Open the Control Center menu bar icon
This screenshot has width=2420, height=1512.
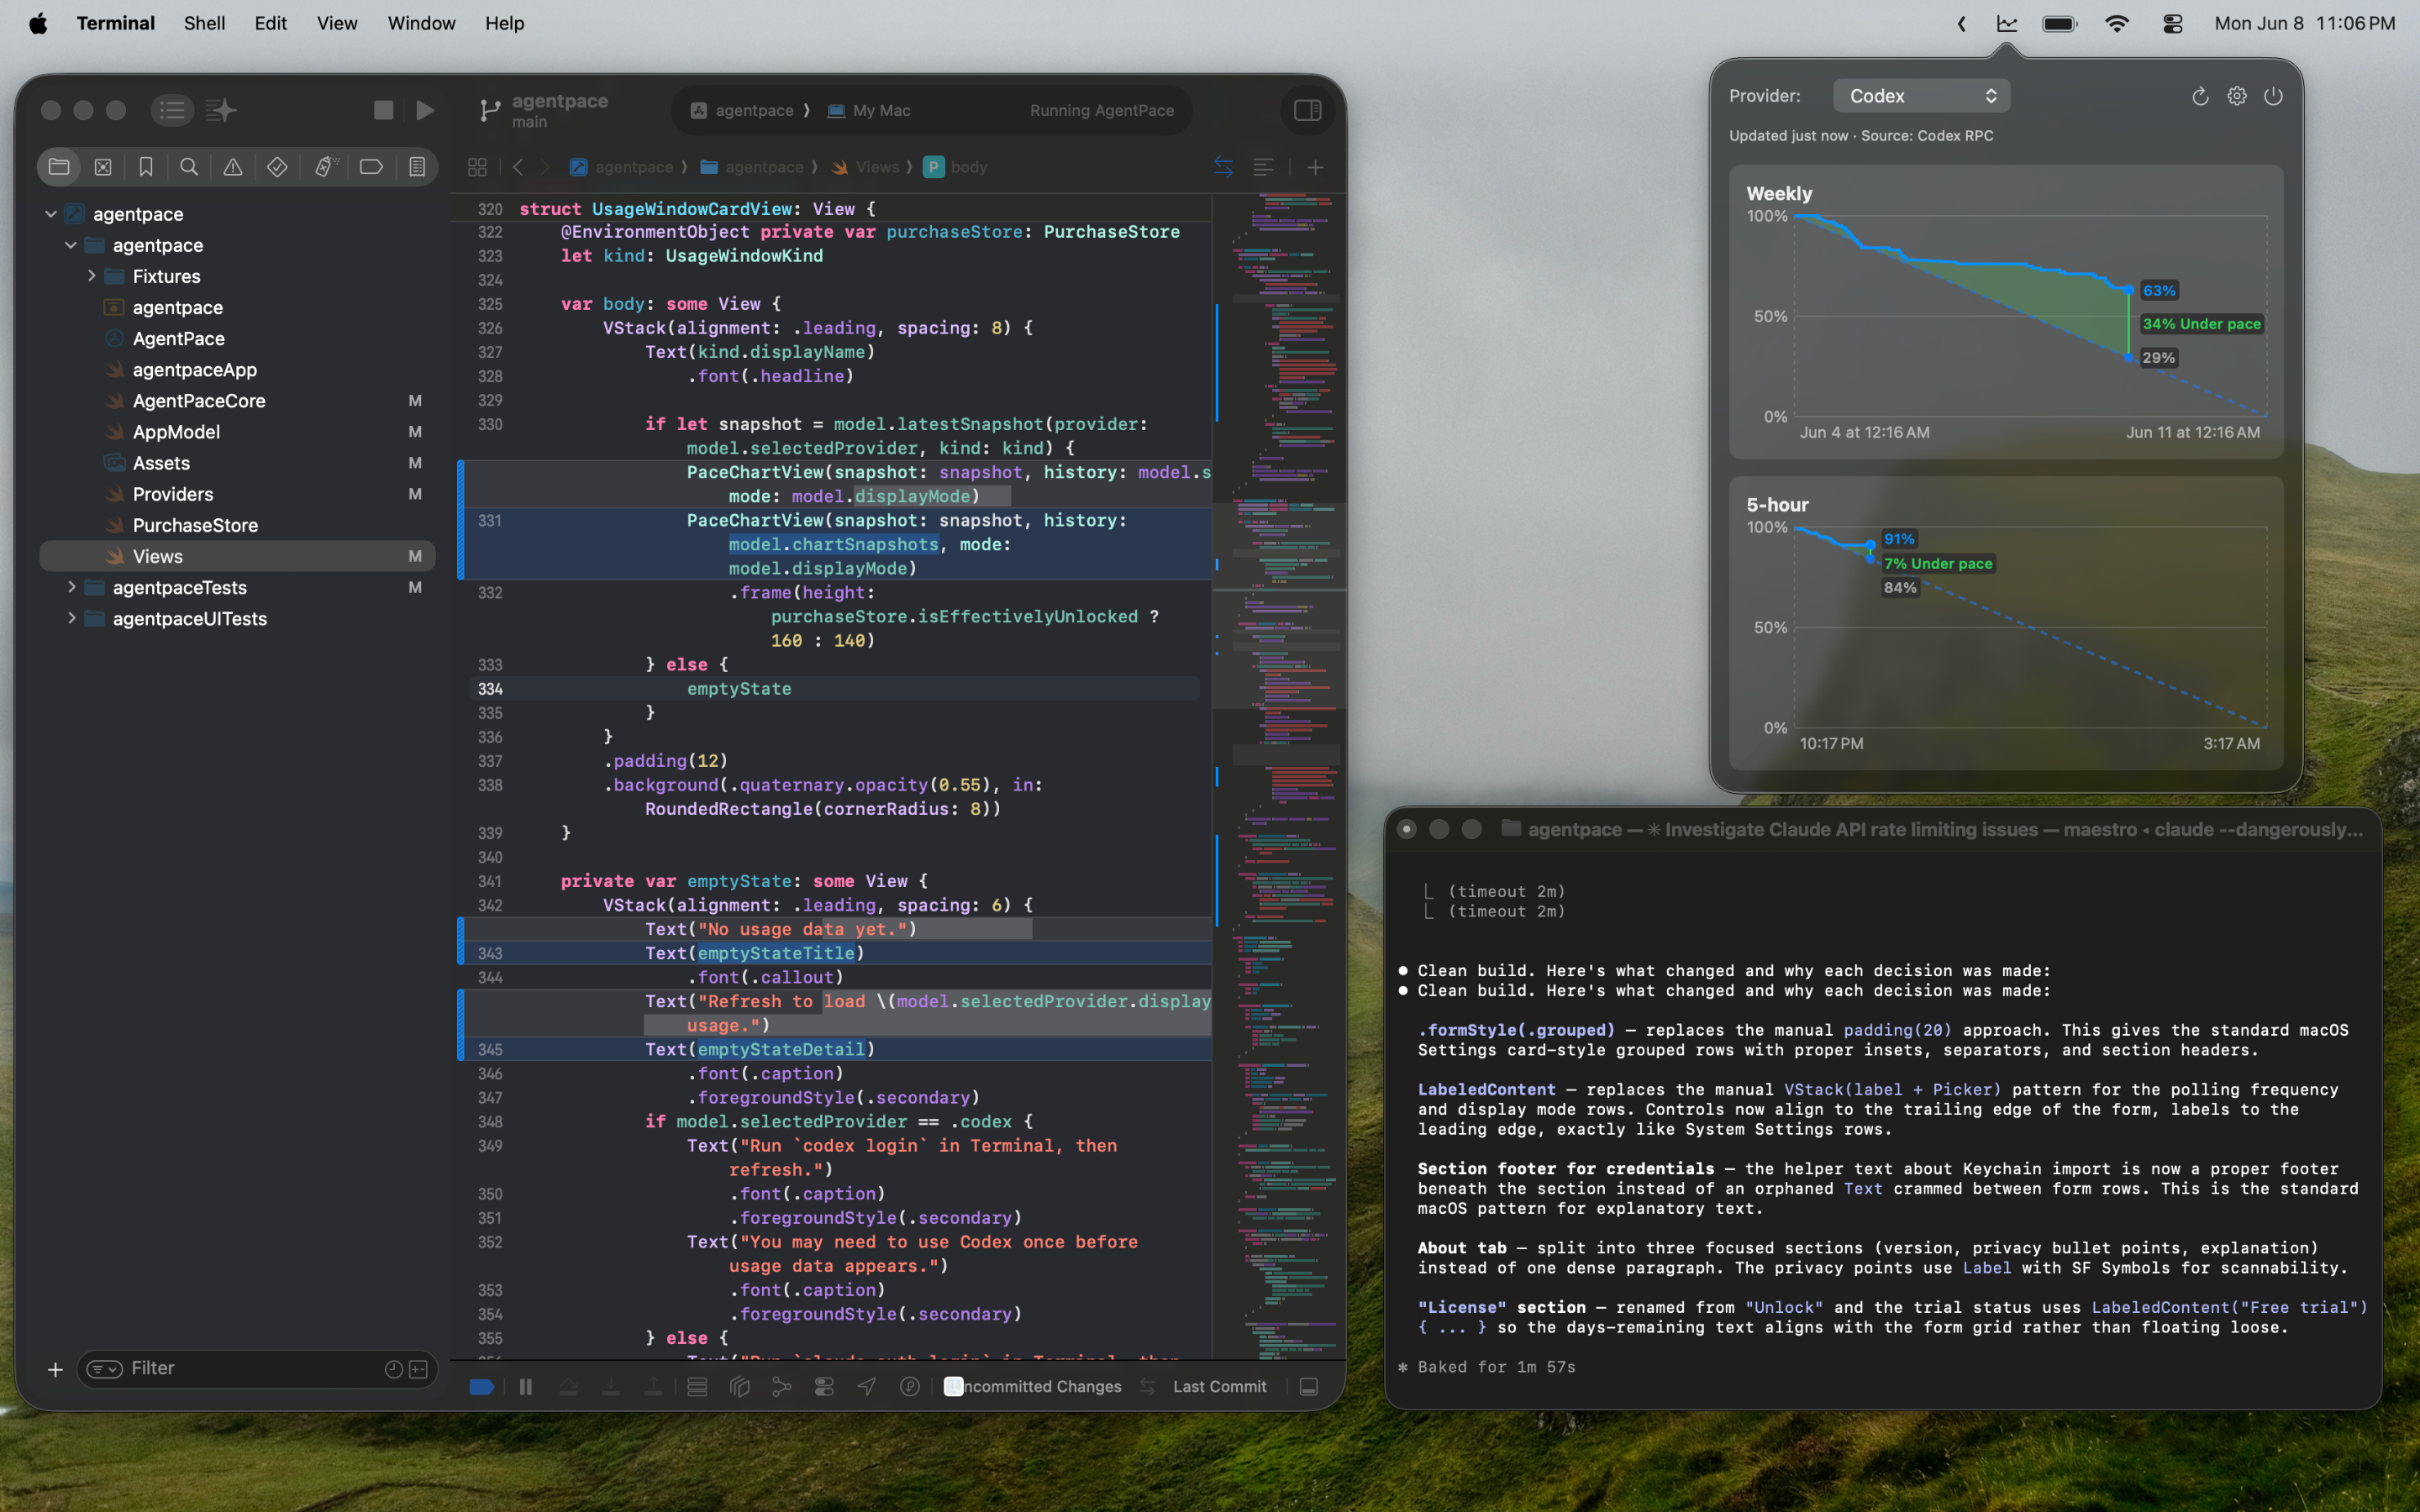click(x=2173, y=24)
